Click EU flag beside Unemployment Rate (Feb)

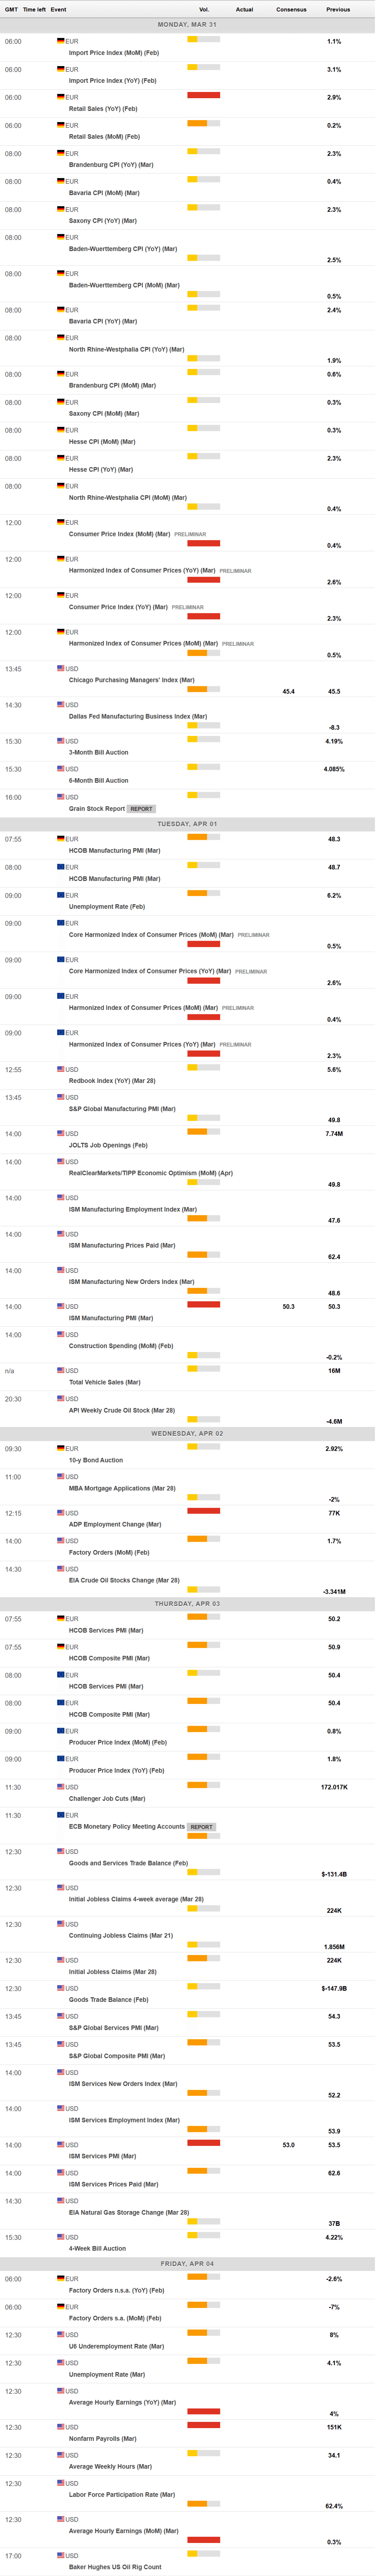click(61, 895)
